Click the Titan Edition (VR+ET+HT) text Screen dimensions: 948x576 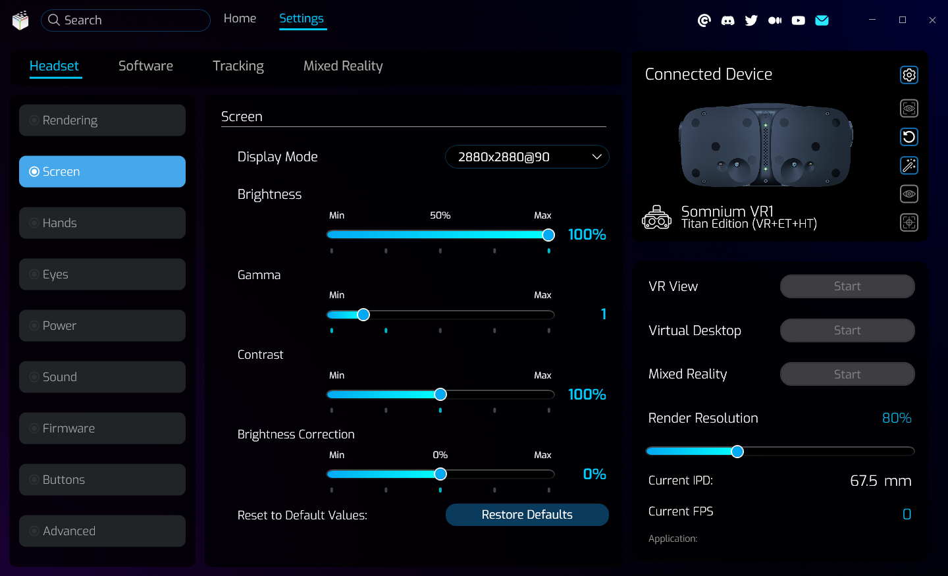749,224
